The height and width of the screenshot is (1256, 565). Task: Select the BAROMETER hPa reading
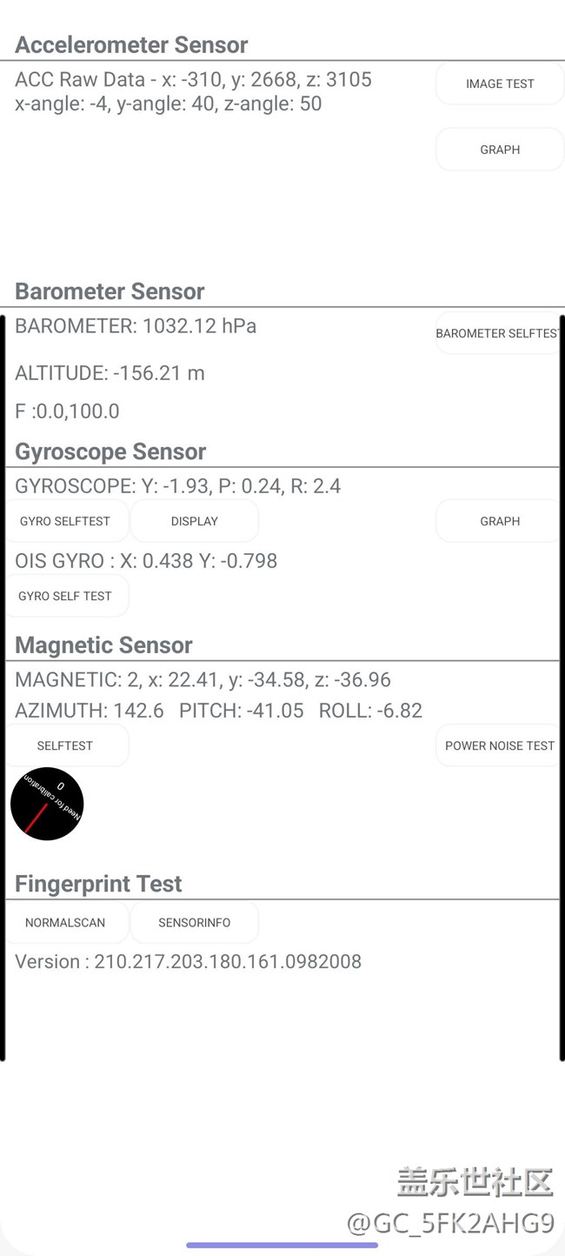pos(136,326)
